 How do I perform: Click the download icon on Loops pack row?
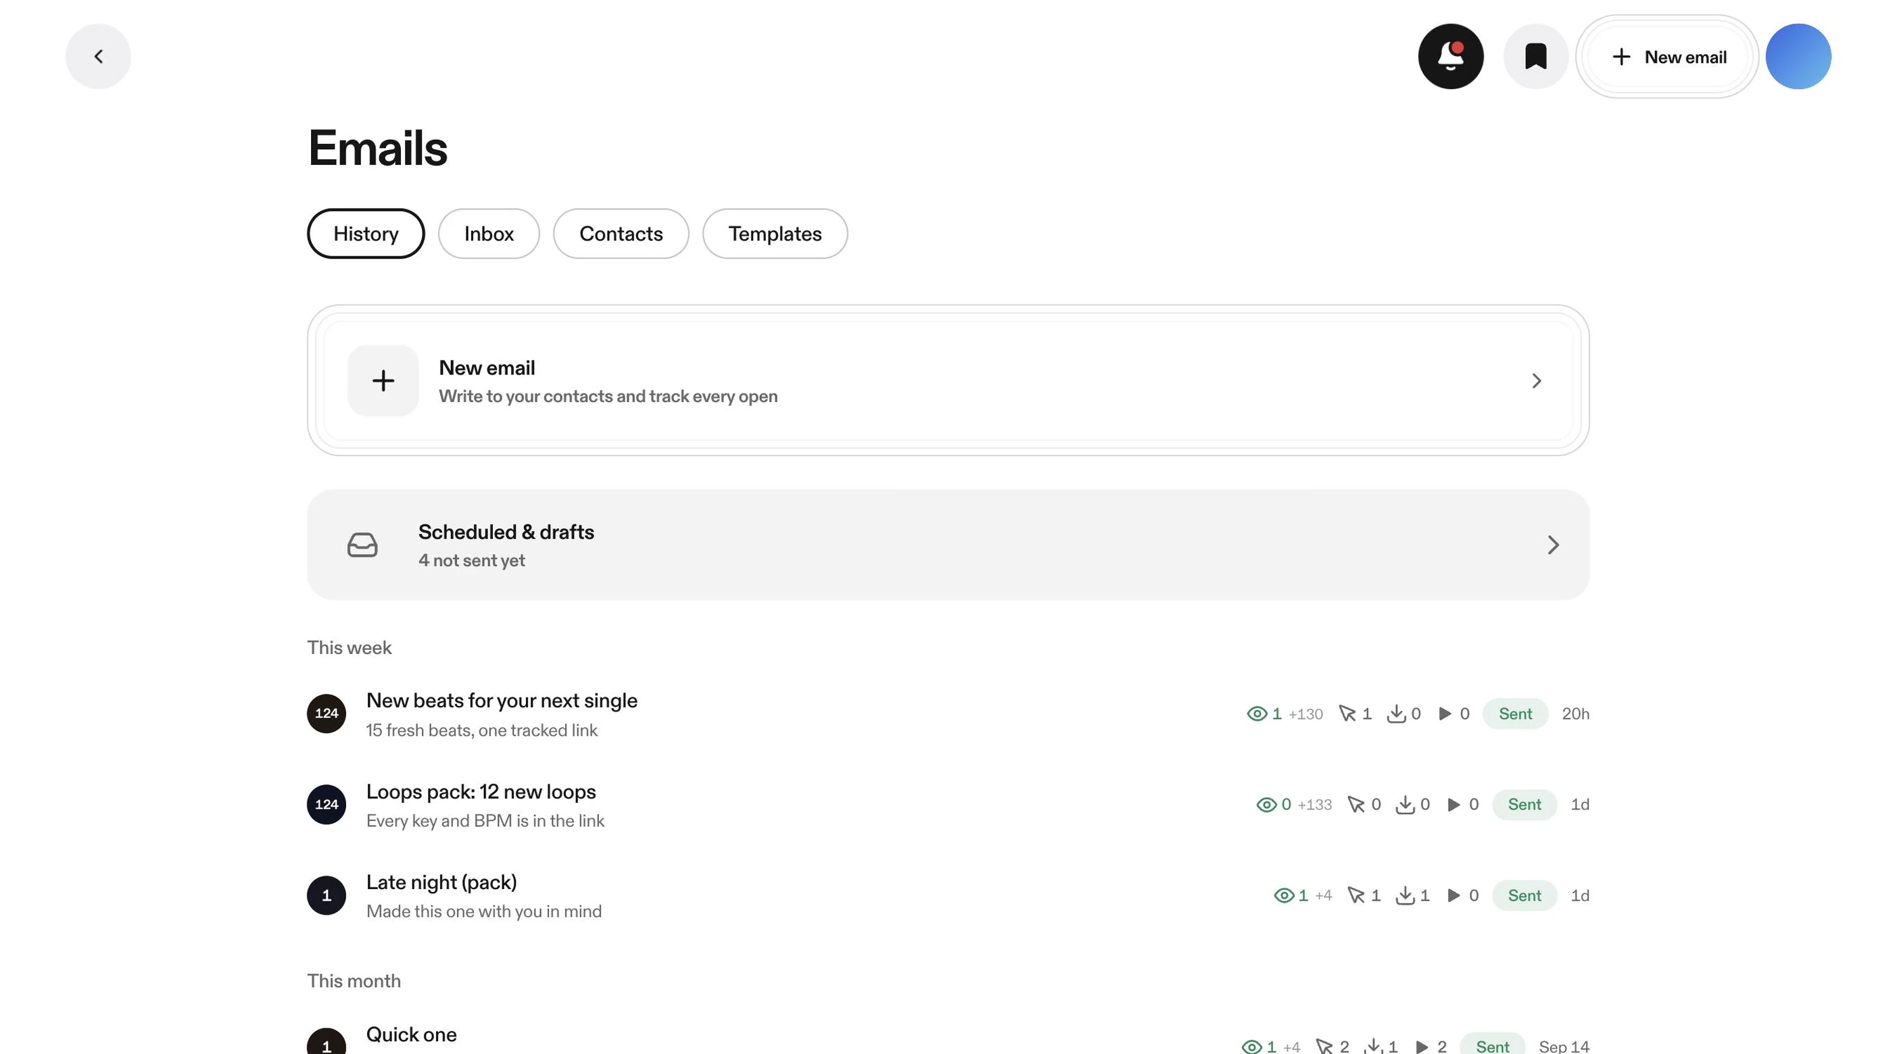(x=1405, y=805)
